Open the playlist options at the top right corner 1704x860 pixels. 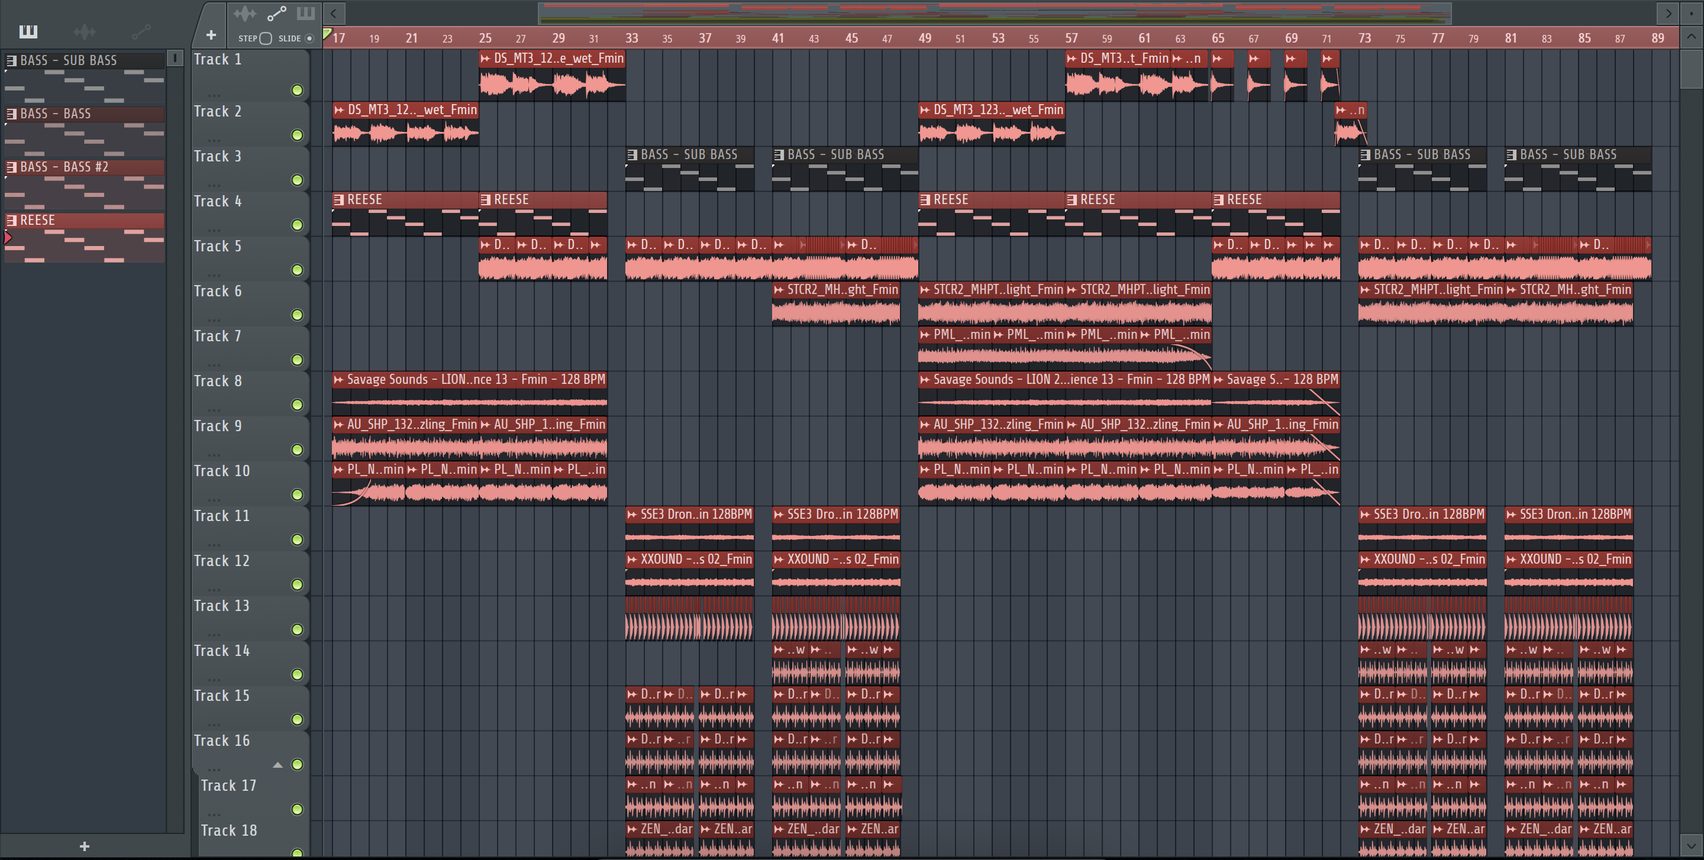(x=1692, y=12)
